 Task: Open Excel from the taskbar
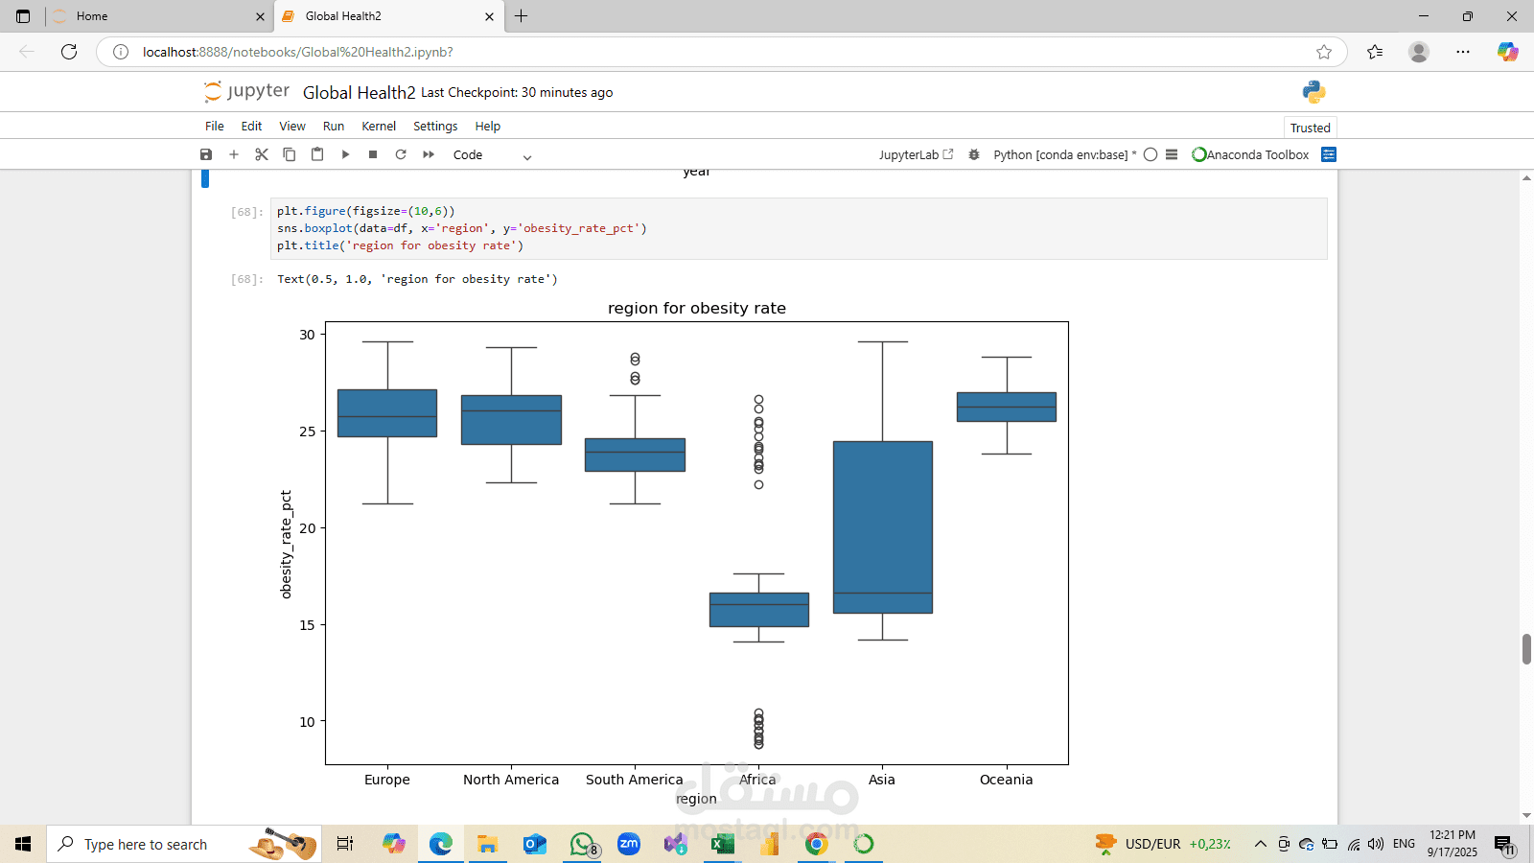point(723,844)
